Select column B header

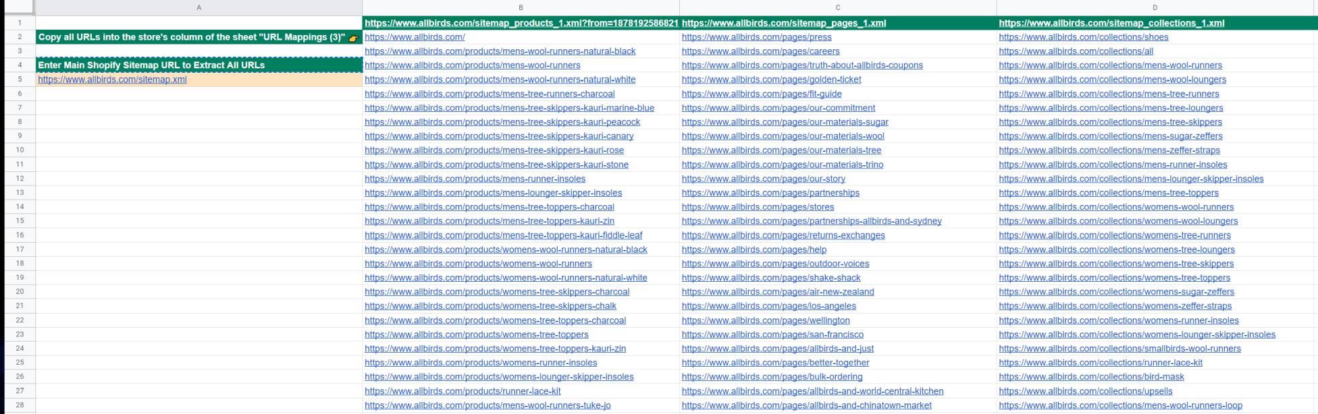pyautogui.click(x=521, y=7)
